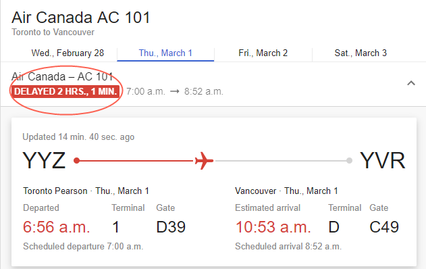
Task: Collapse the flight details chevron
Action: coord(411,83)
